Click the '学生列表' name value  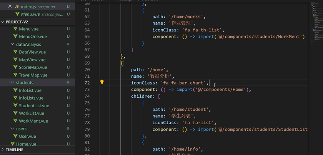pyautogui.click(x=181, y=116)
